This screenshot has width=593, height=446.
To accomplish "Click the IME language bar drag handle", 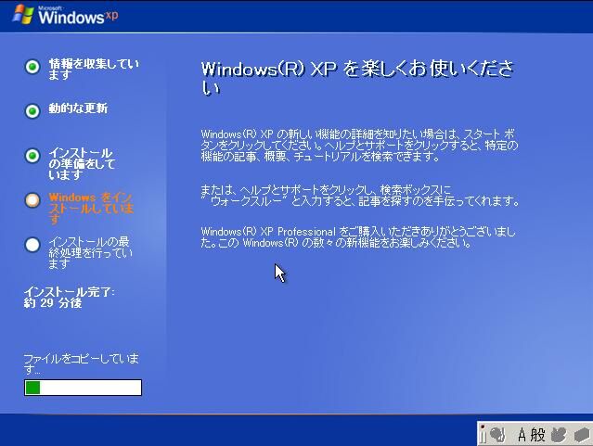I will pos(482,434).
